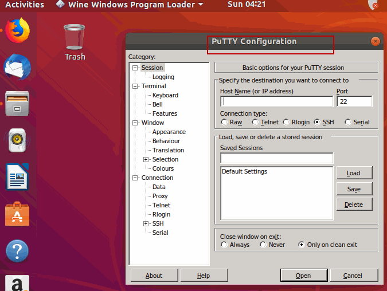Expand the Selection tree node
This screenshot has height=291, width=387.
[146, 160]
